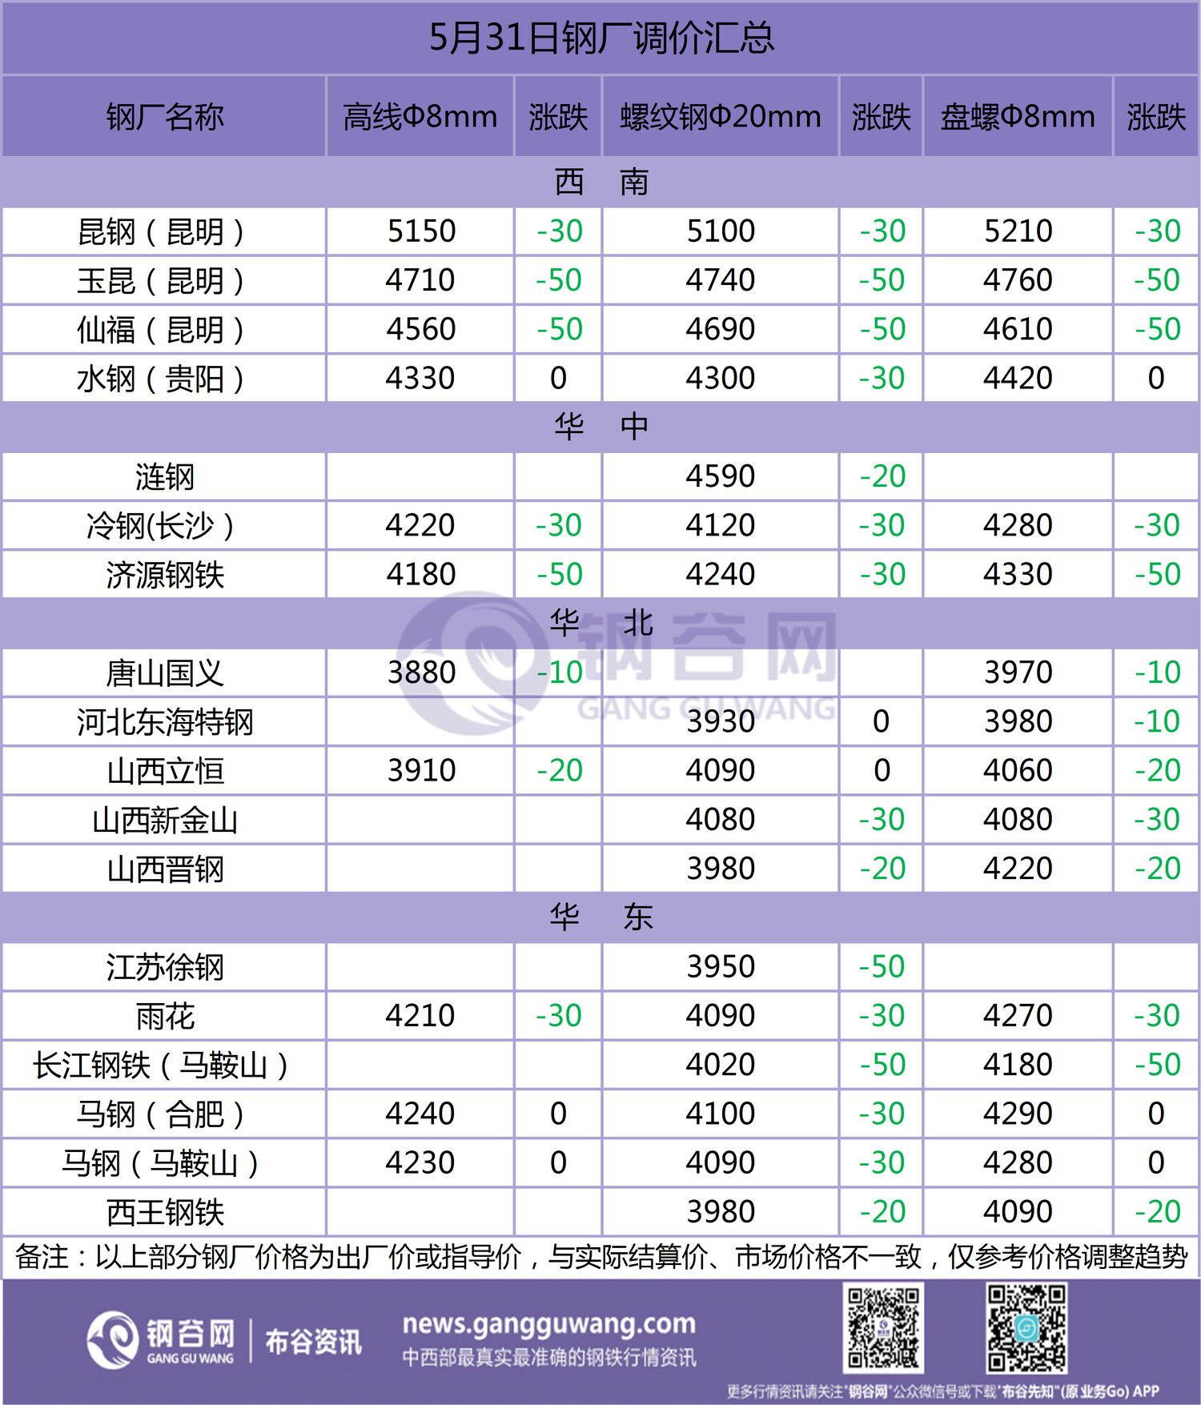Click the 3930 price in 河北东海特钢 row
The image size is (1201, 1405).
(x=721, y=721)
